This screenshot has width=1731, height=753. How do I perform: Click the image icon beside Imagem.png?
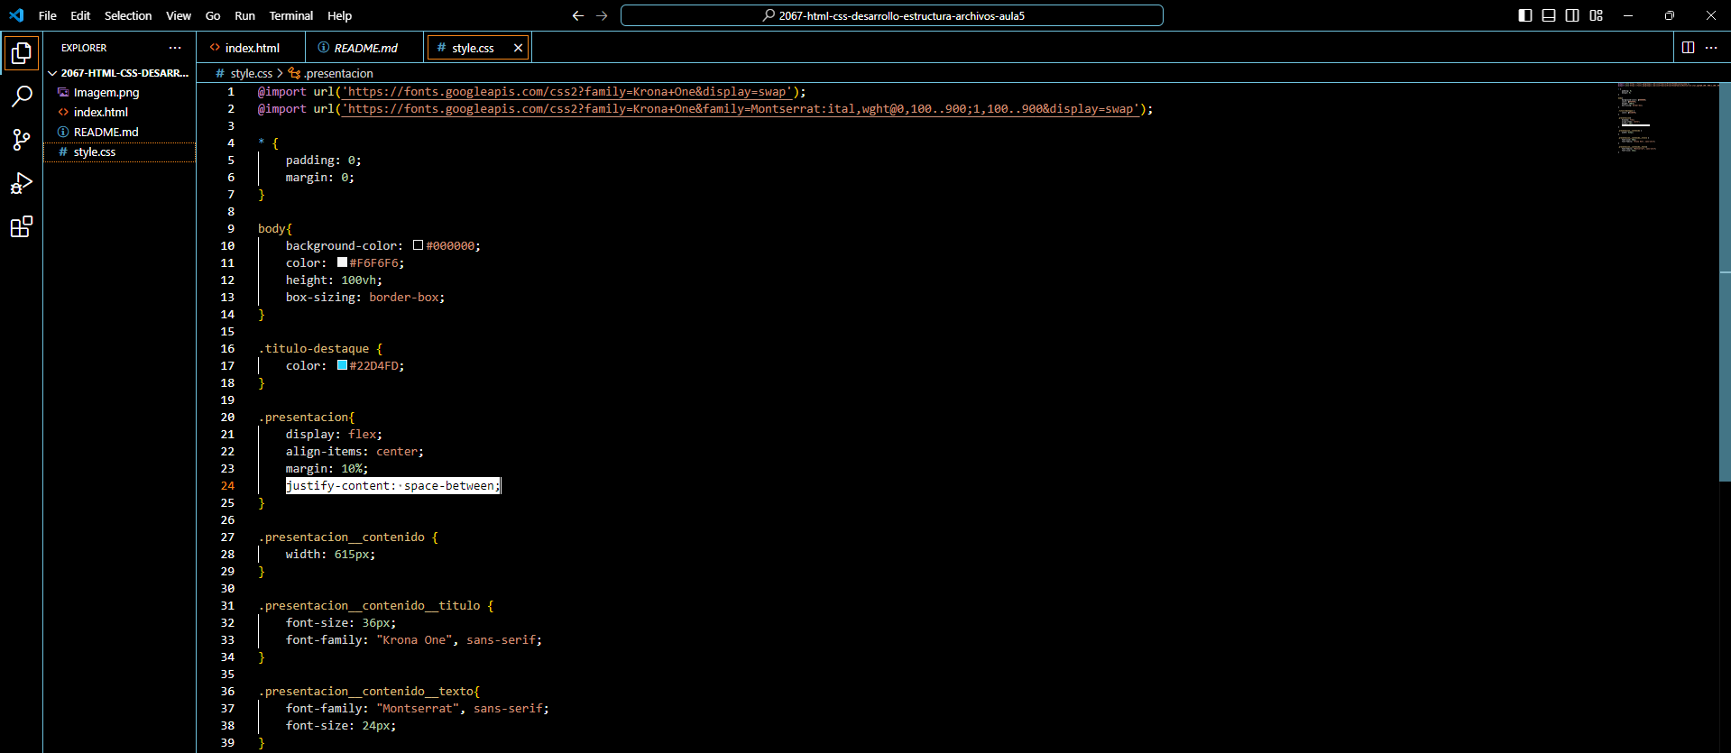pyautogui.click(x=63, y=92)
